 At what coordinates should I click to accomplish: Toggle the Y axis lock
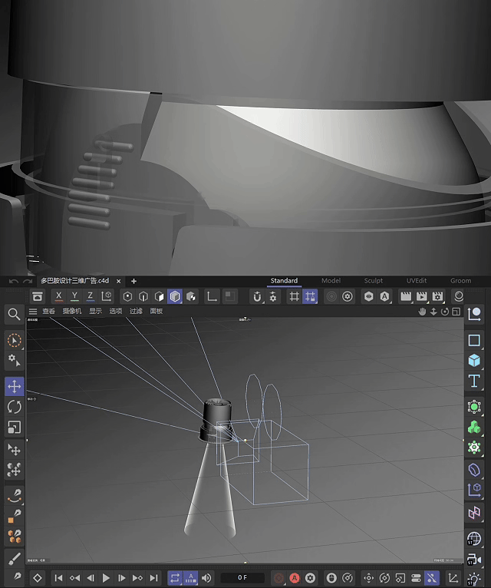click(74, 296)
